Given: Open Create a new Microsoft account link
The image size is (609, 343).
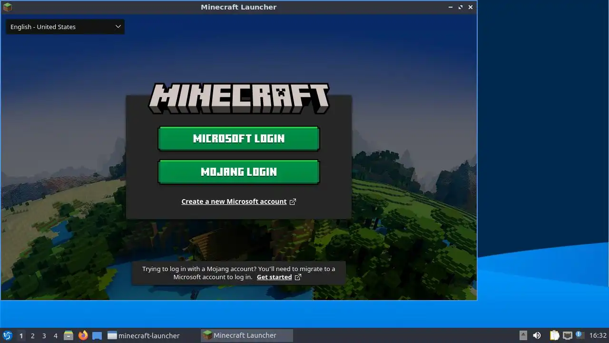Looking at the screenshot, I should pyautogui.click(x=238, y=202).
